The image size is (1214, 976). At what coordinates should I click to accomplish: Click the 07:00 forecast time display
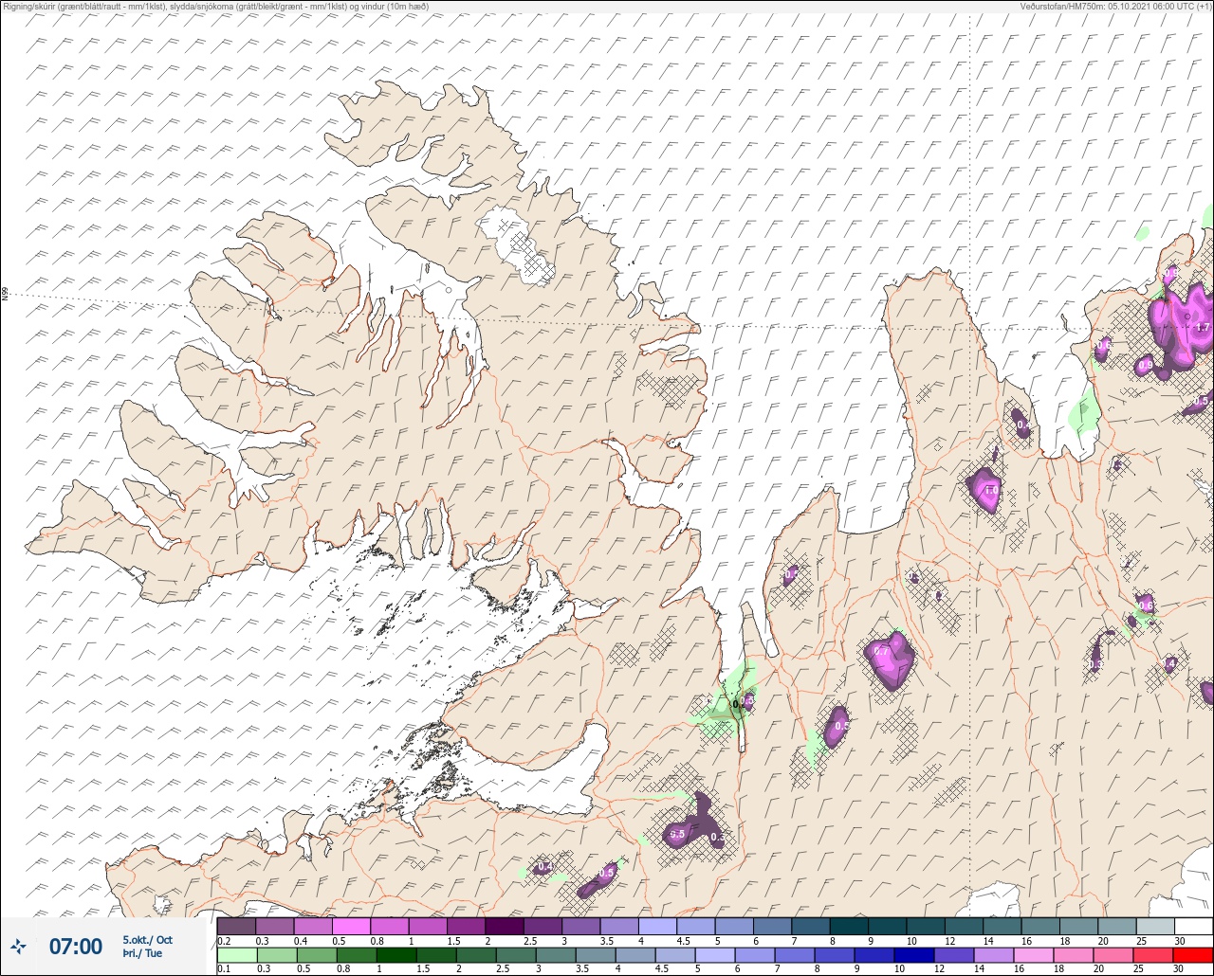pos(75,946)
